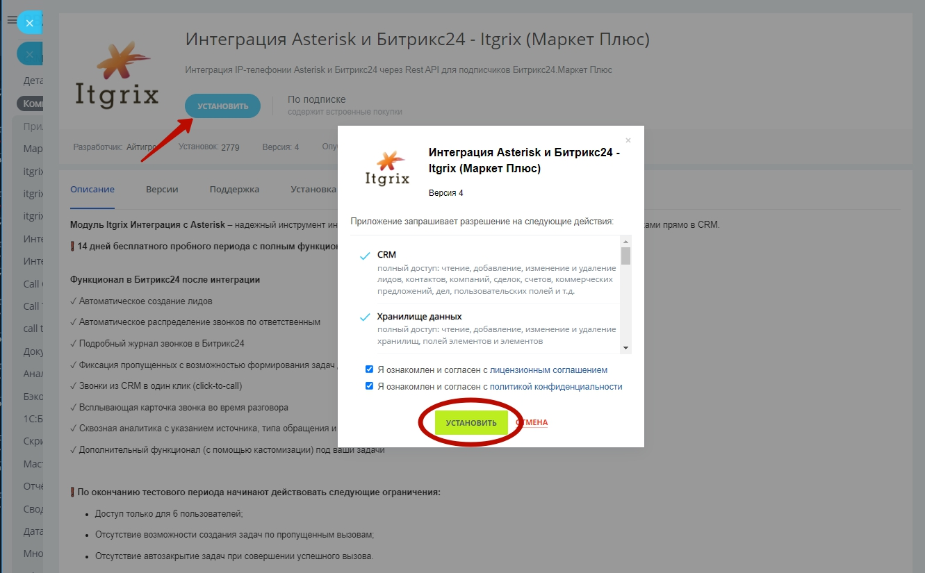Click the Доступ только для 6 пользователей bullet

169,514
